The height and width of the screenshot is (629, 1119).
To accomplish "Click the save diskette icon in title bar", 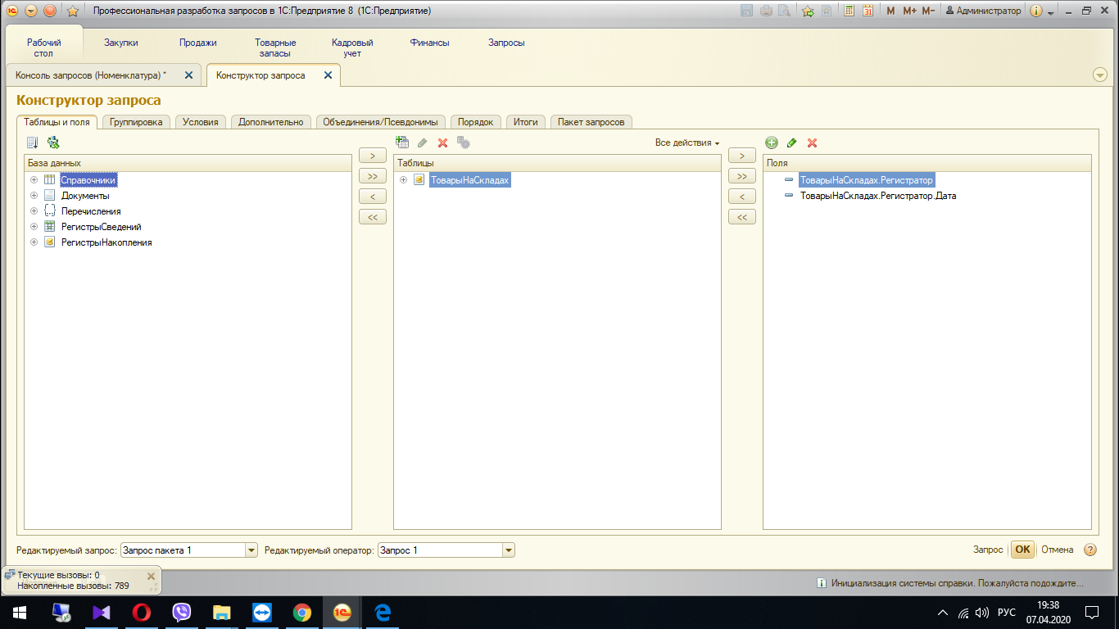I will pyautogui.click(x=746, y=11).
